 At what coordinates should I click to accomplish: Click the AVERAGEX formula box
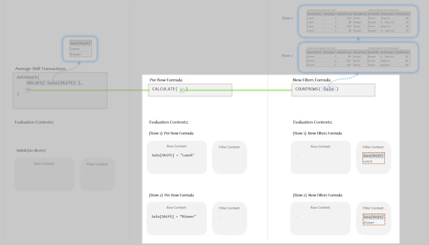[62, 90]
